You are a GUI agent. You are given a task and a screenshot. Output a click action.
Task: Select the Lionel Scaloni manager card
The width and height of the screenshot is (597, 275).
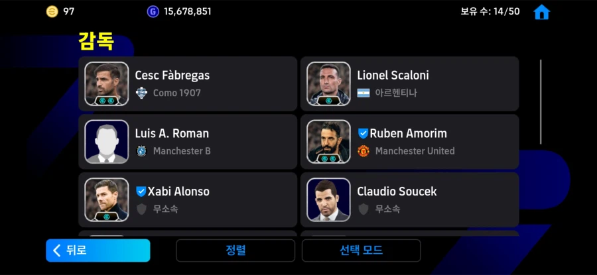(x=409, y=83)
